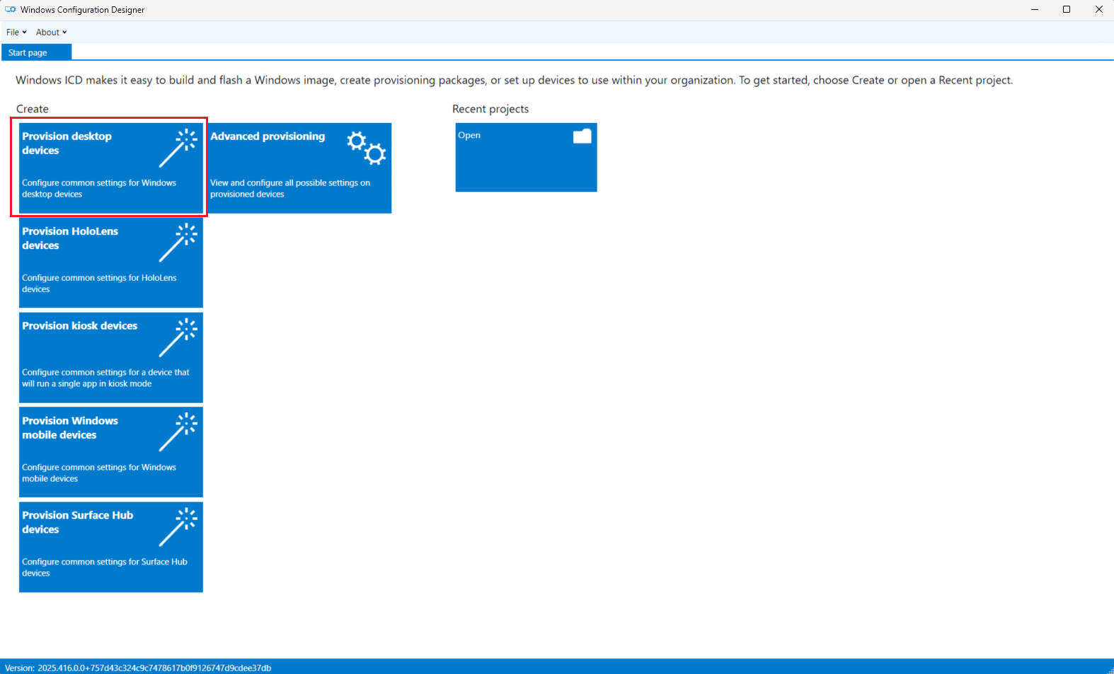Click the kiosk mode description text
Viewport: 1114px width, 674px height.
105,378
